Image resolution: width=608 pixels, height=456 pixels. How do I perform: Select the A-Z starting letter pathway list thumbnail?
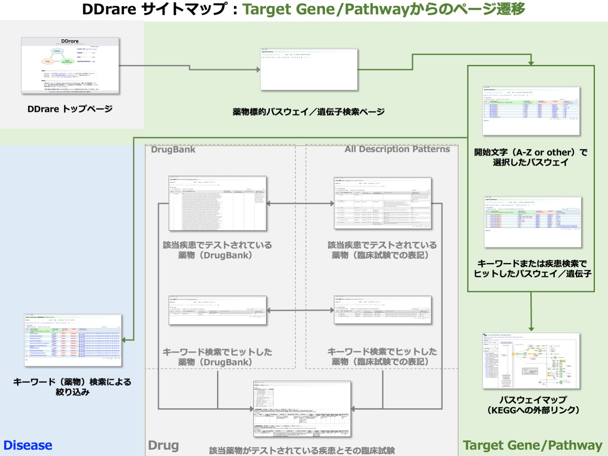coord(531,111)
